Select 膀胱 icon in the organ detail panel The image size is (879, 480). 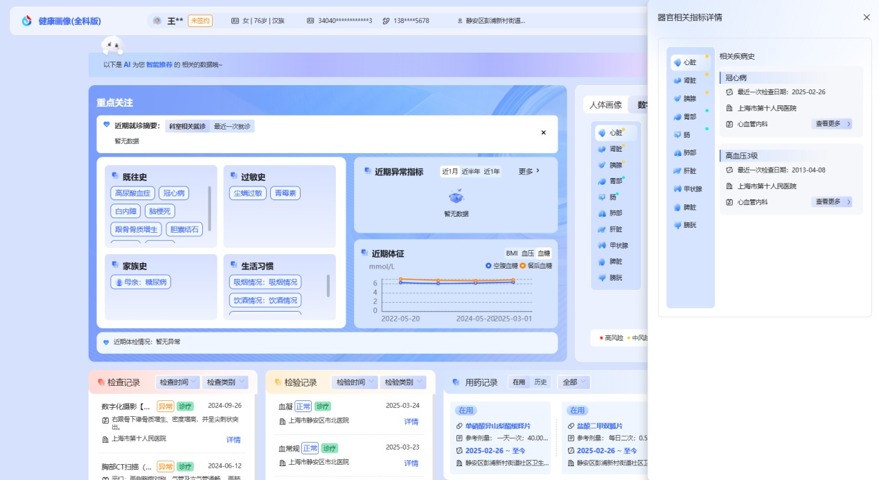(678, 225)
